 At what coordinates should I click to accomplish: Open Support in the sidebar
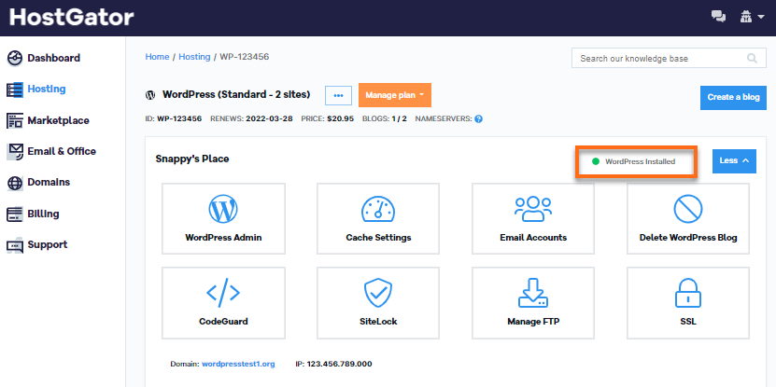point(37,244)
